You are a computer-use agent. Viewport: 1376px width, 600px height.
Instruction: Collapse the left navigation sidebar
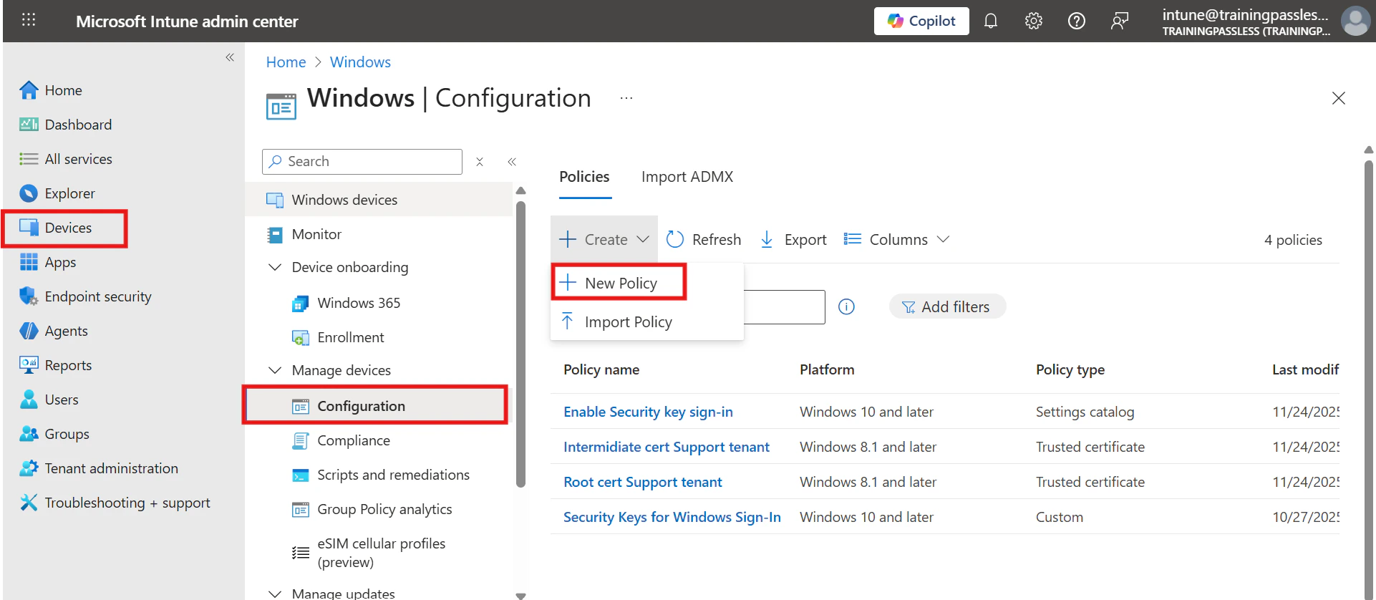click(x=230, y=57)
